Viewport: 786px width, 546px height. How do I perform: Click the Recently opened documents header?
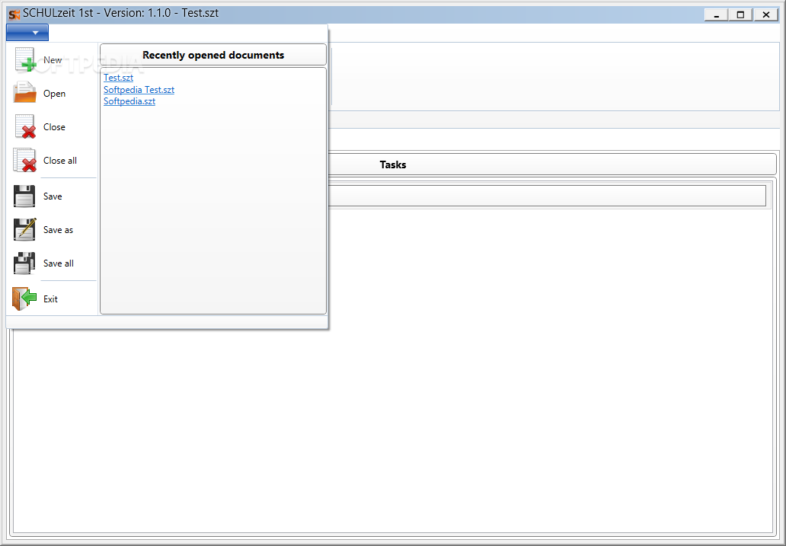click(213, 55)
